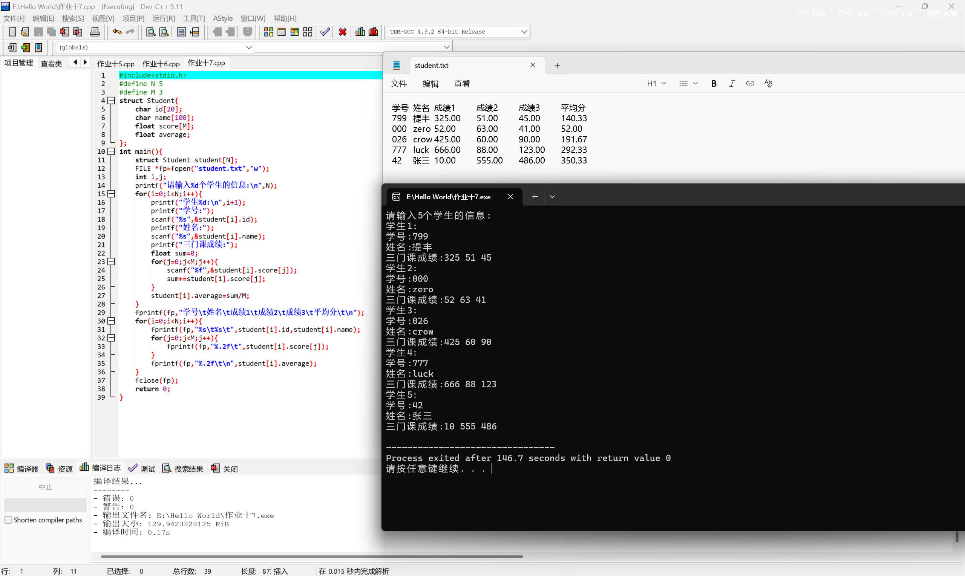Click the print icon in toolbar
The width and height of the screenshot is (965, 576).
(95, 32)
